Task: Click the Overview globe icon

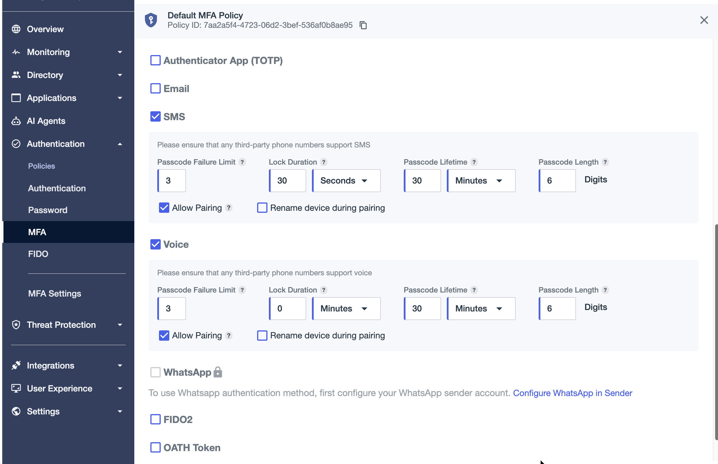Action: (16, 29)
